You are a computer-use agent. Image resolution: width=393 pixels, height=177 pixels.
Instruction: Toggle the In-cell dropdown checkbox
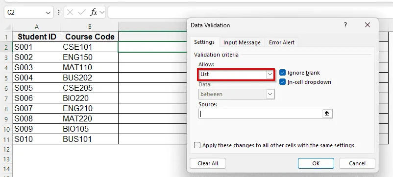coord(282,82)
